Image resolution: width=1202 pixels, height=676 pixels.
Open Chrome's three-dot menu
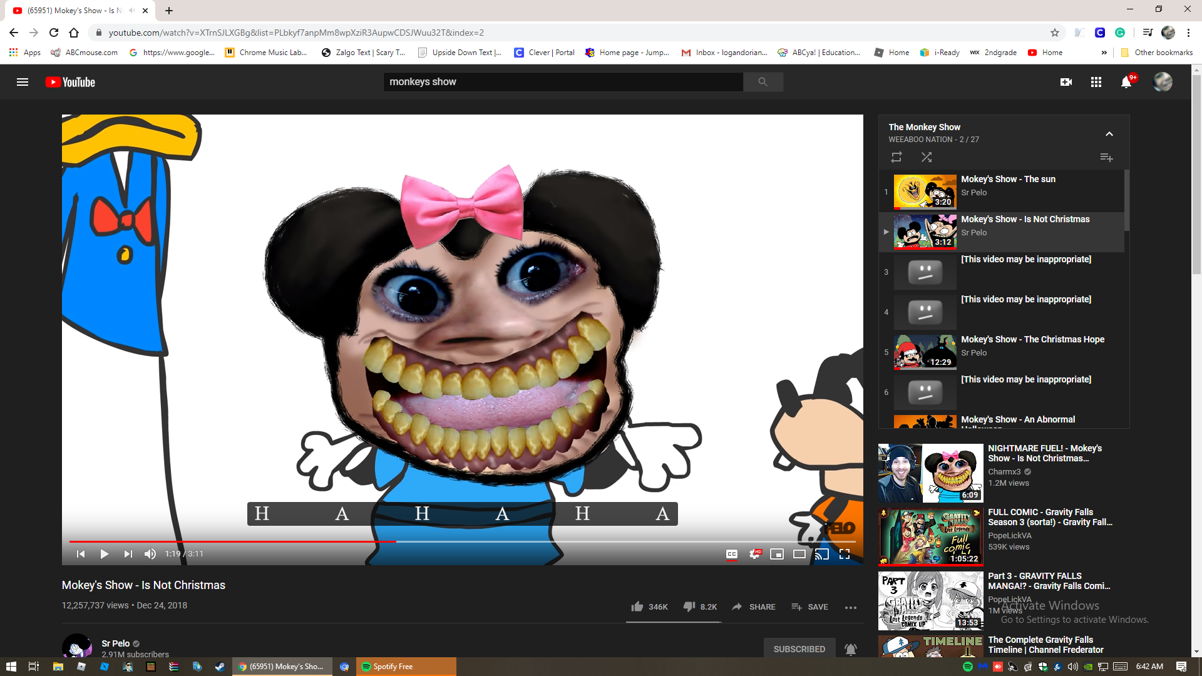click(1188, 33)
